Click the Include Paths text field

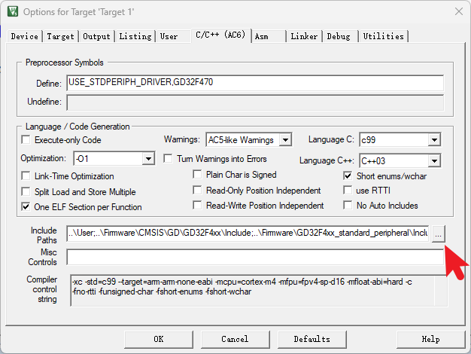click(x=248, y=233)
